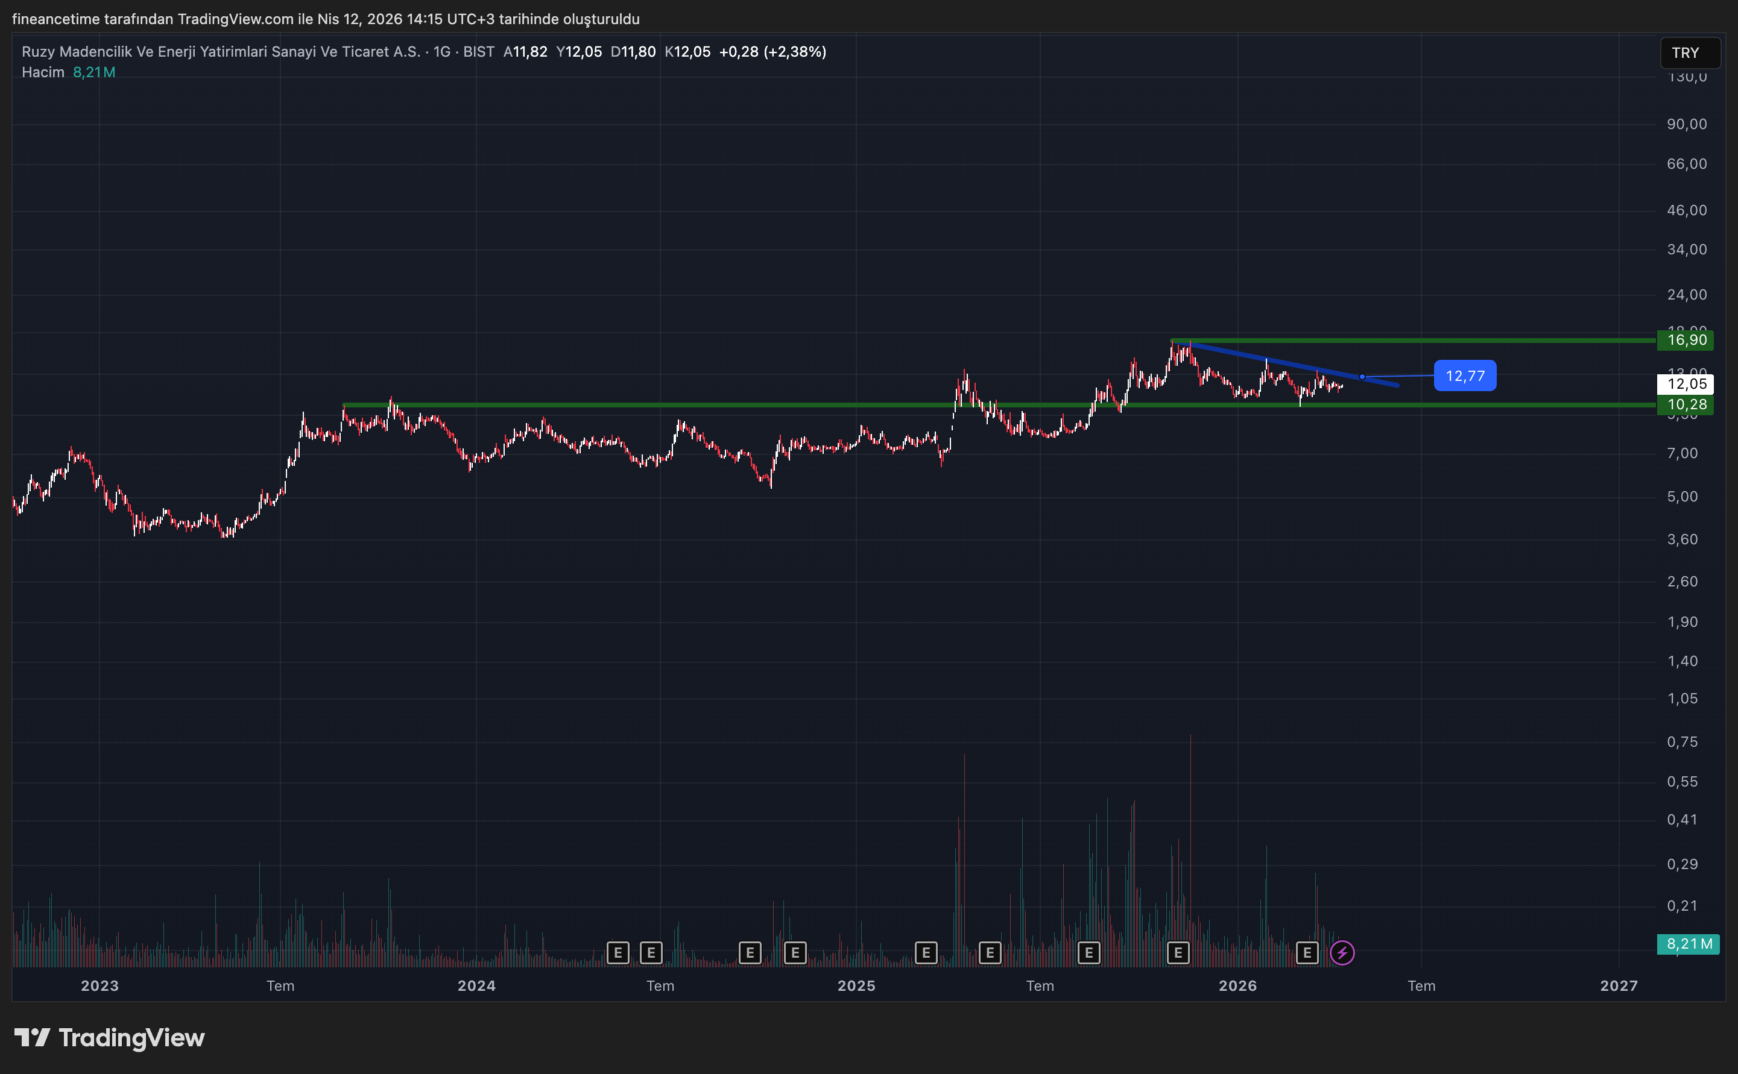The height and width of the screenshot is (1074, 1738).
Task: Select the green 10,28 support price label
Action: pyautogui.click(x=1686, y=405)
